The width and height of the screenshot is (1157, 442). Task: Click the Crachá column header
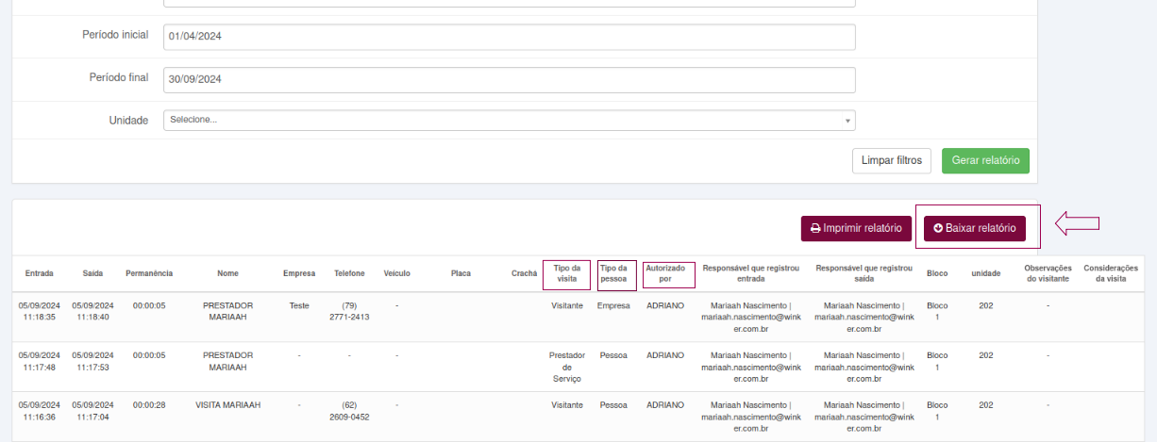coord(524,273)
